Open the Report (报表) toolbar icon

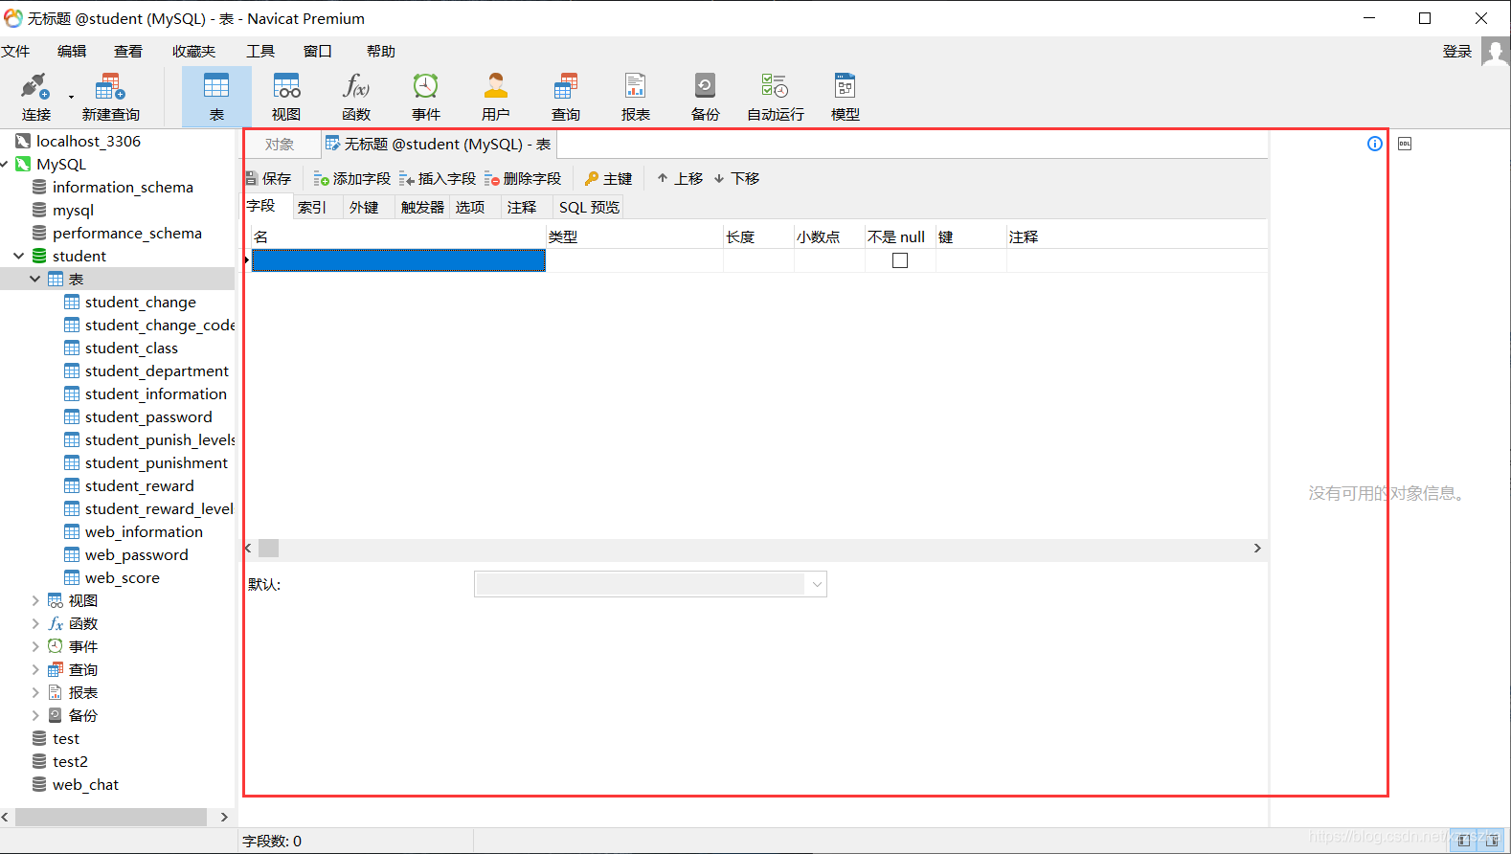click(636, 97)
